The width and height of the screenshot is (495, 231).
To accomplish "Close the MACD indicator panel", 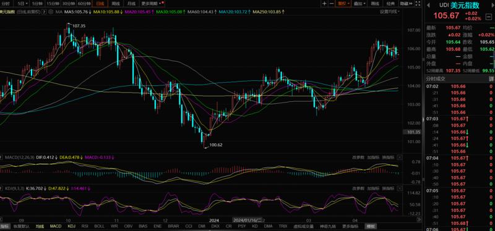I will pos(400,157).
